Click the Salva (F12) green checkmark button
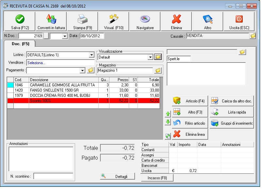Viewport: 265px width, 193px height. click(x=20, y=22)
